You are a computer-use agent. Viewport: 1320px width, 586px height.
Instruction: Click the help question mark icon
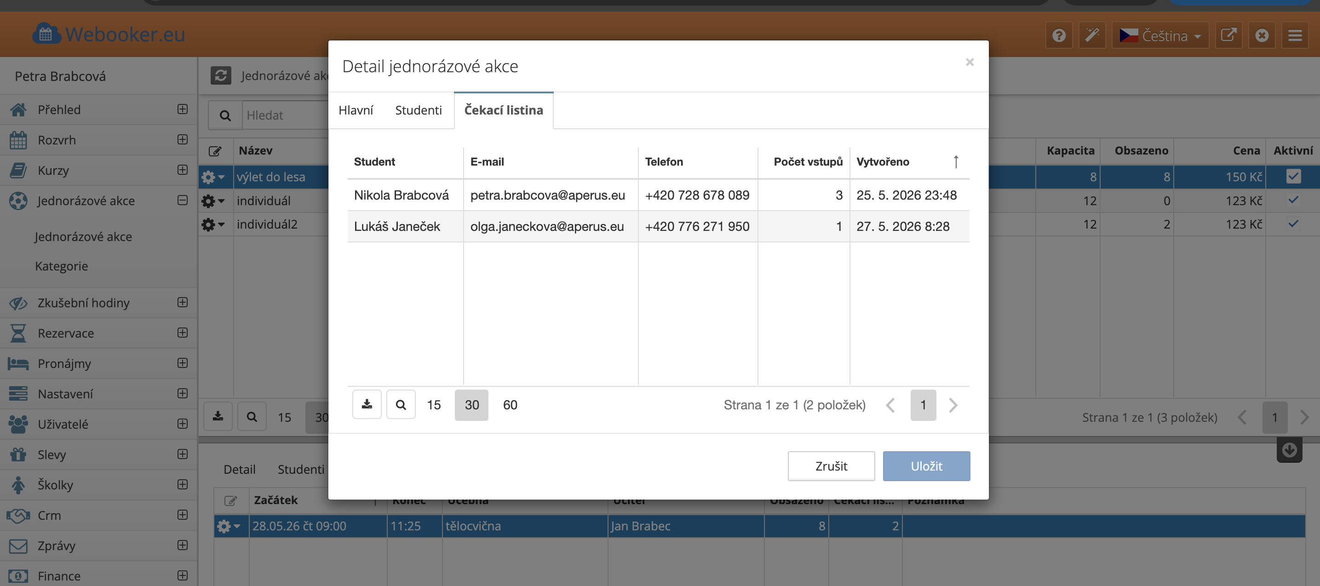pos(1059,35)
